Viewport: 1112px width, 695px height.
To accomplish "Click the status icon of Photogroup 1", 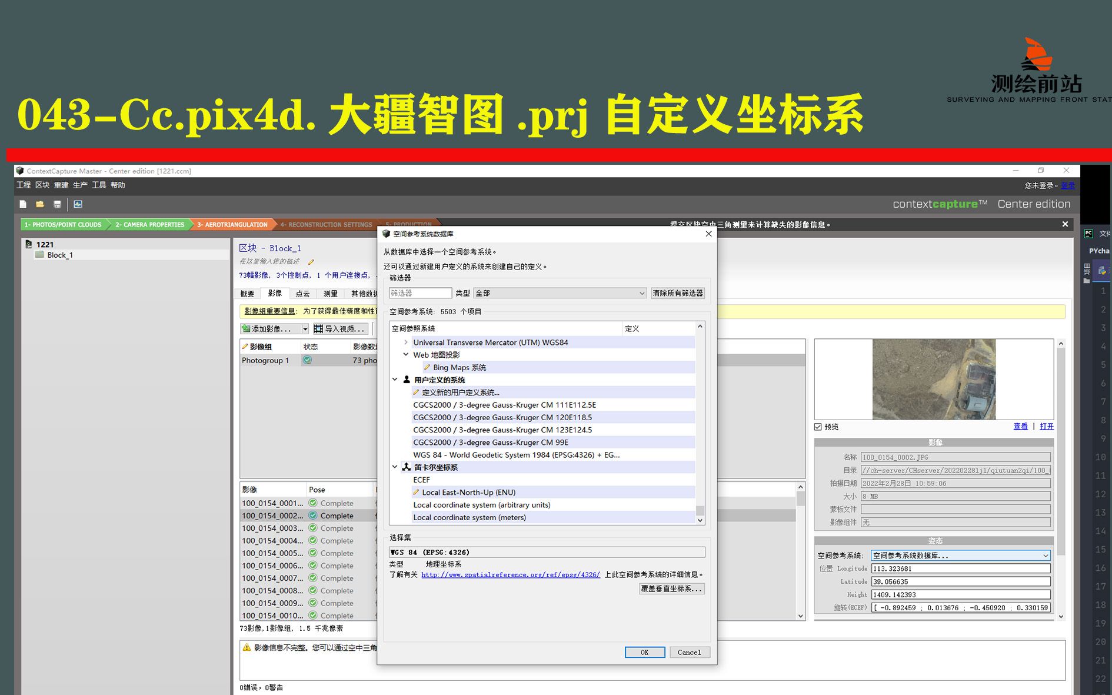I will [x=307, y=360].
